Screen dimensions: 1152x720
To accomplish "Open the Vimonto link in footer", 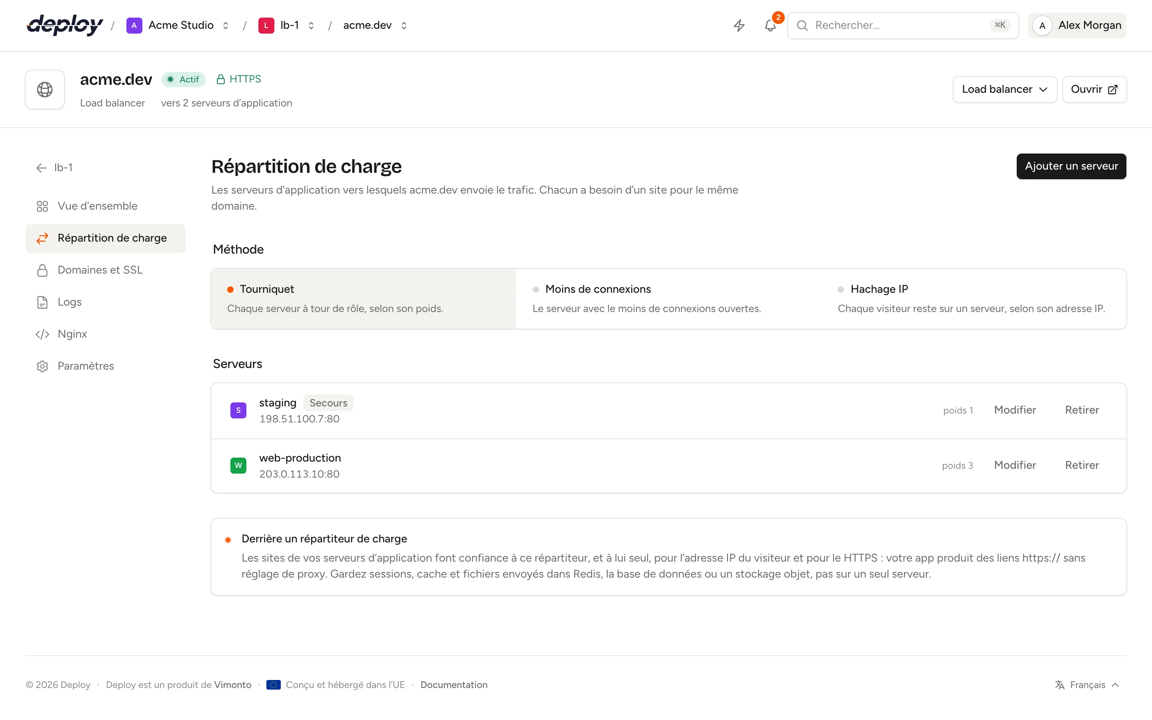I will pos(233,685).
